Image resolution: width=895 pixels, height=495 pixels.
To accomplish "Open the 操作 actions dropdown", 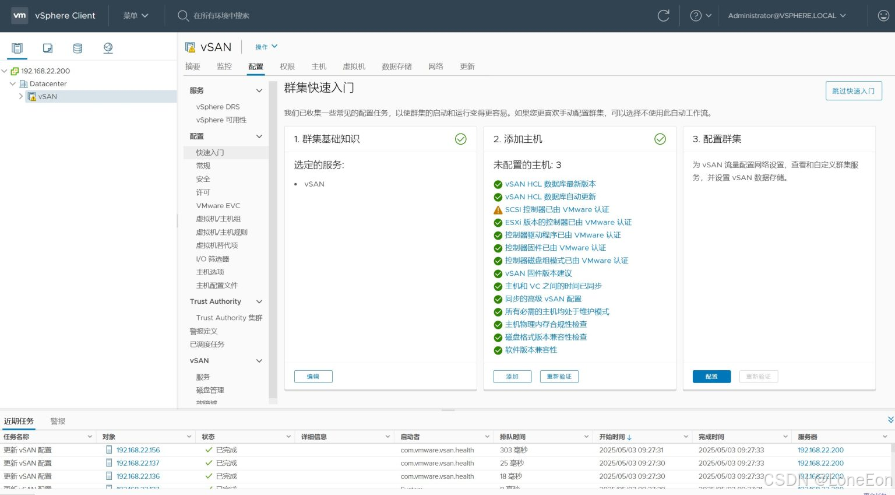I will [266, 47].
